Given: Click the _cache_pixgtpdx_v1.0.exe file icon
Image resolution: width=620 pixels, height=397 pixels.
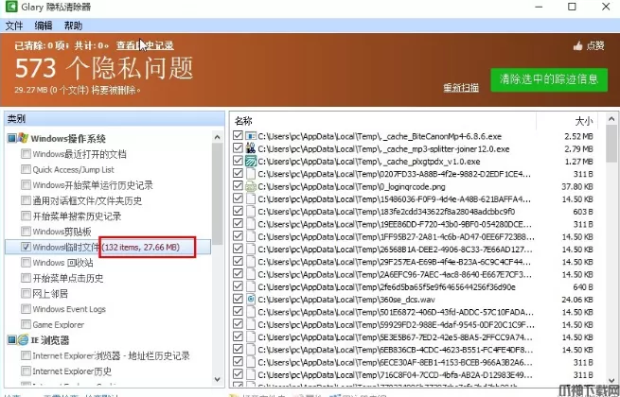Looking at the screenshot, I should pyautogui.click(x=251, y=162).
